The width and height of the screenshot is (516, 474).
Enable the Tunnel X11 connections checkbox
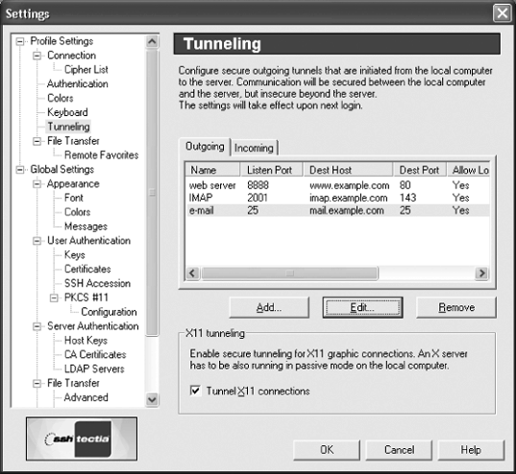pyautogui.click(x=195, y=391)
